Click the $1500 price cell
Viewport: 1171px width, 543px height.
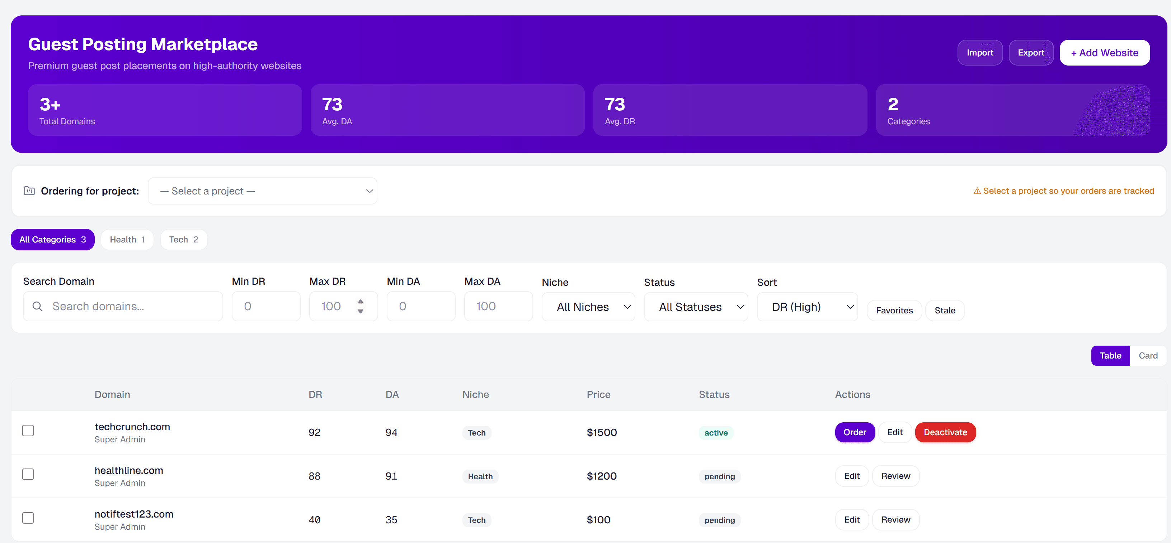click(x=601, y=432)
